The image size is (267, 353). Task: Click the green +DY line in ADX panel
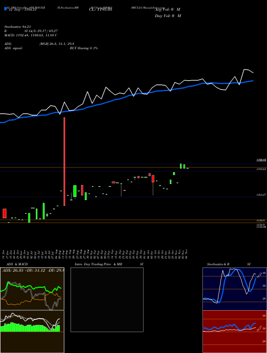[32, 288]
